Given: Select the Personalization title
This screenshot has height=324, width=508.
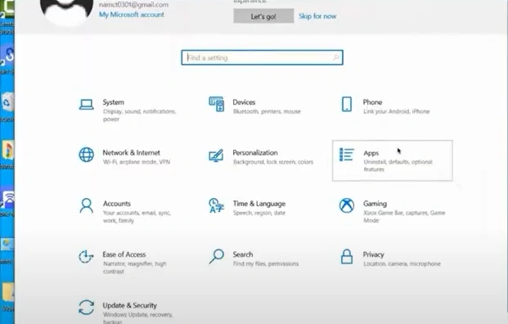Looking at the screenshot, I should [x=255, y=153].
